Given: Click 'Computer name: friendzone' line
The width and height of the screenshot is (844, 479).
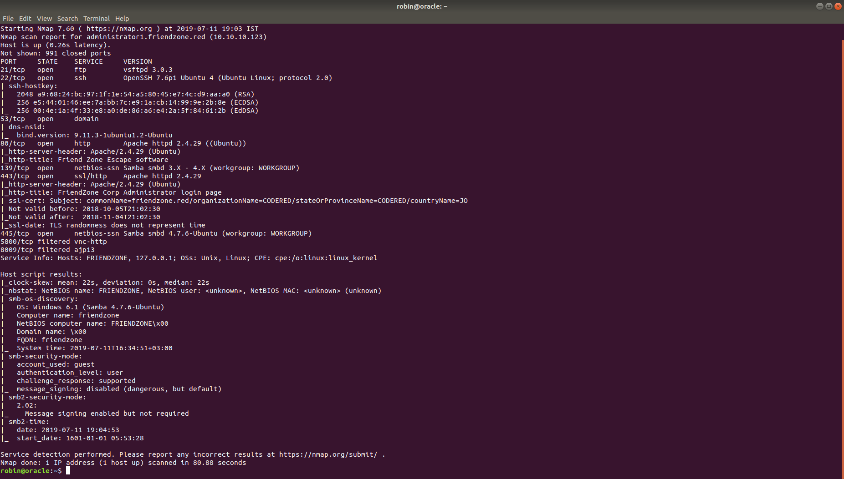Looking at the screenshot, I should (x=68, y=315).
